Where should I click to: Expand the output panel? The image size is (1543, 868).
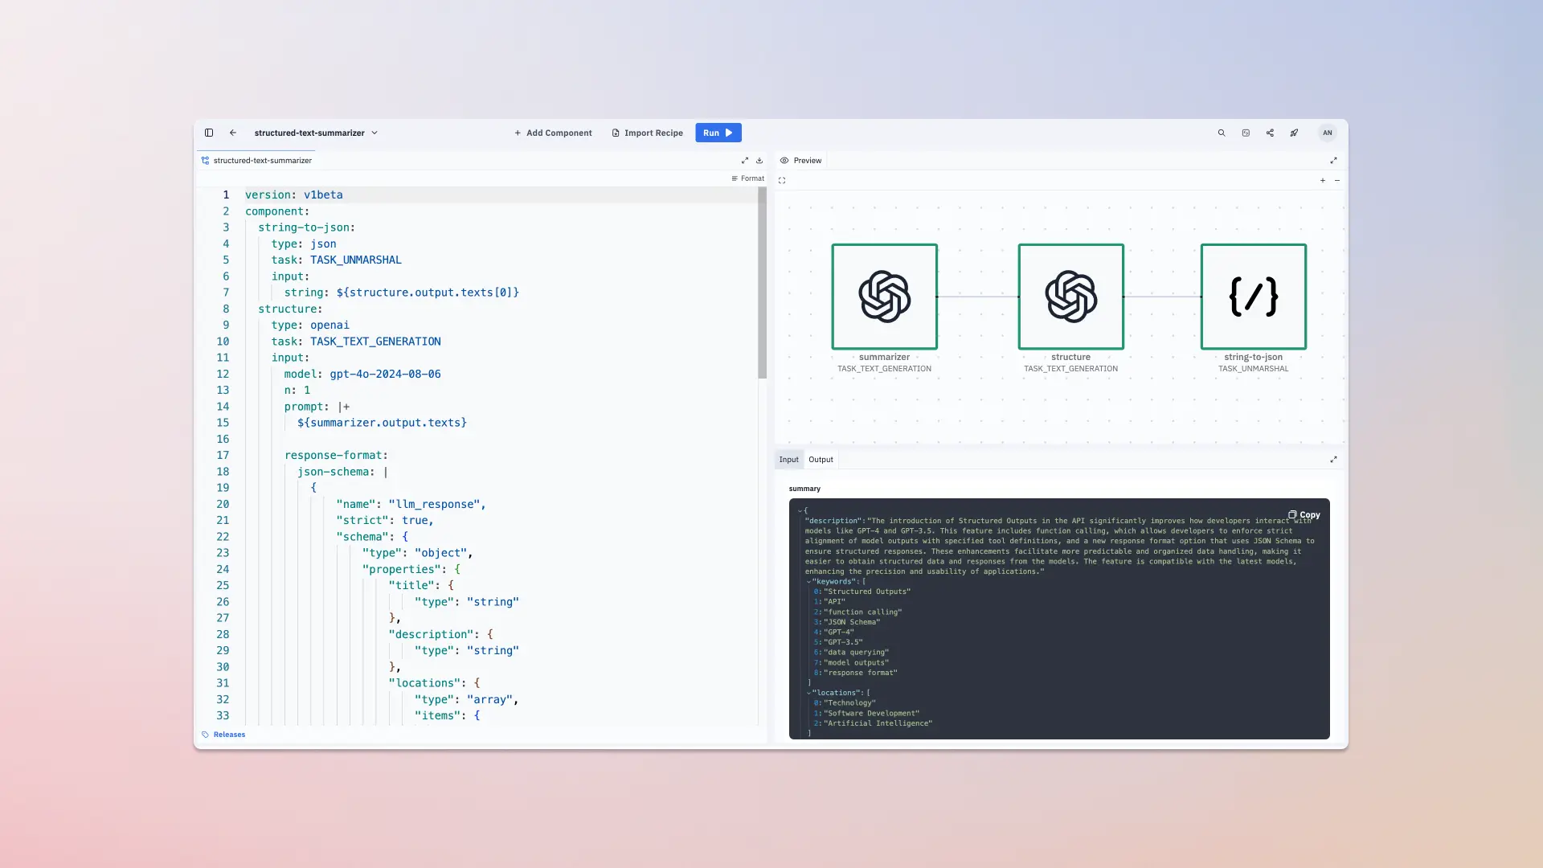pyautogui.click(x=1334, y=460)
